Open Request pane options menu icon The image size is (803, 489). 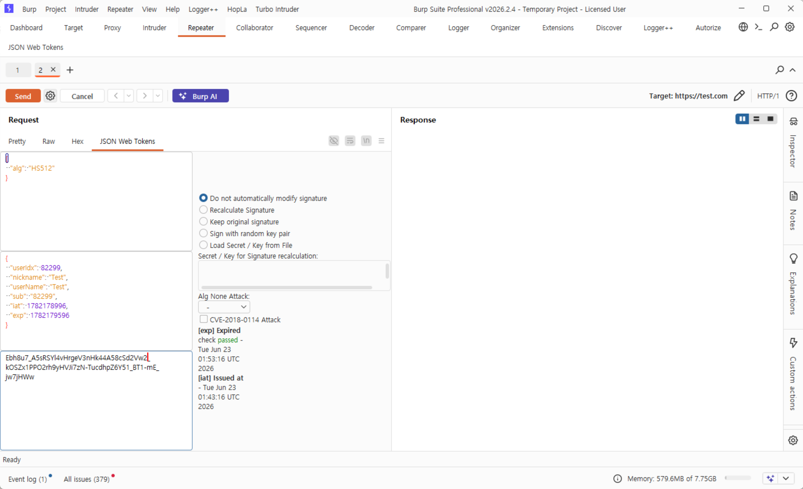click(x=381, y=141)
